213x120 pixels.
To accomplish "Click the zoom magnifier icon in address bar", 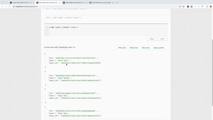I will tap(180, 7).
